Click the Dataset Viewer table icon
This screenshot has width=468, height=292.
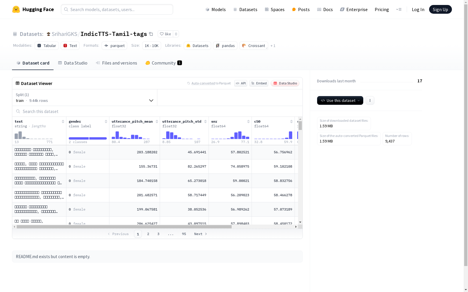tap(18, 83)
